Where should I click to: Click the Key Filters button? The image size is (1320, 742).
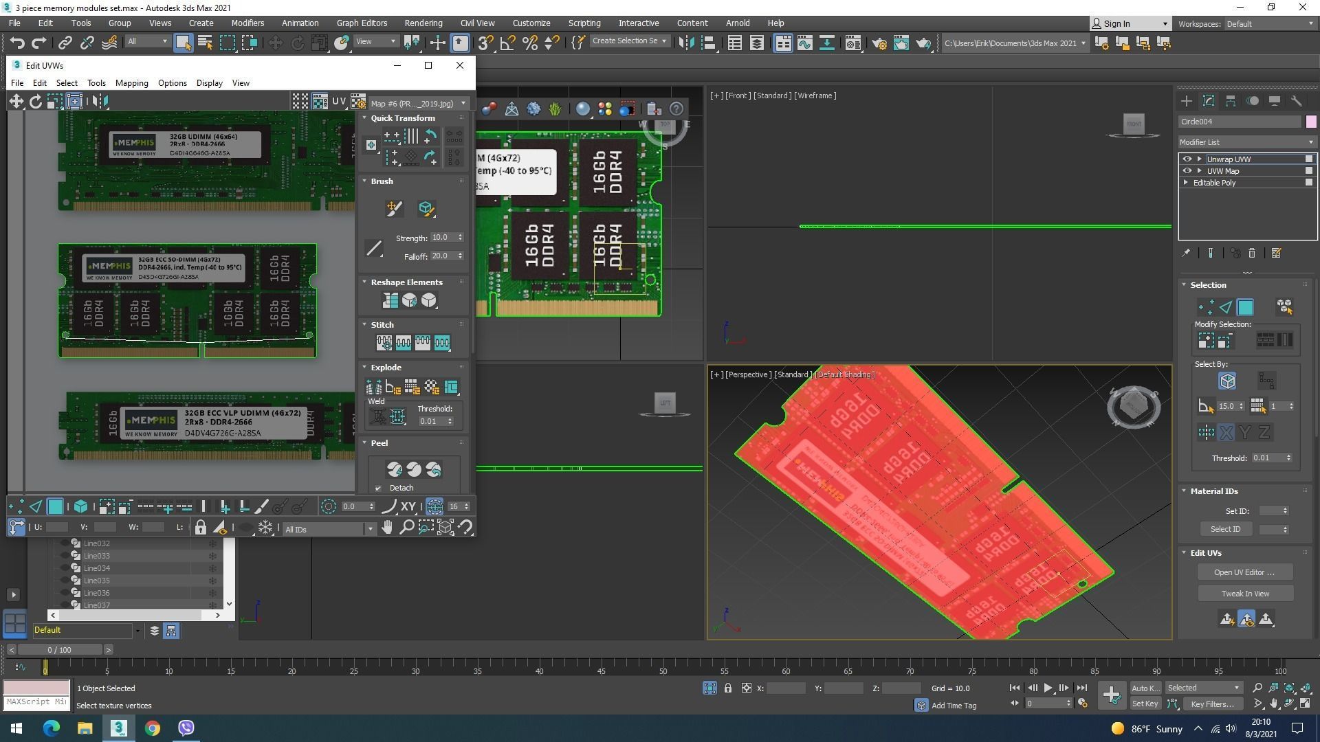point(1212,704)
